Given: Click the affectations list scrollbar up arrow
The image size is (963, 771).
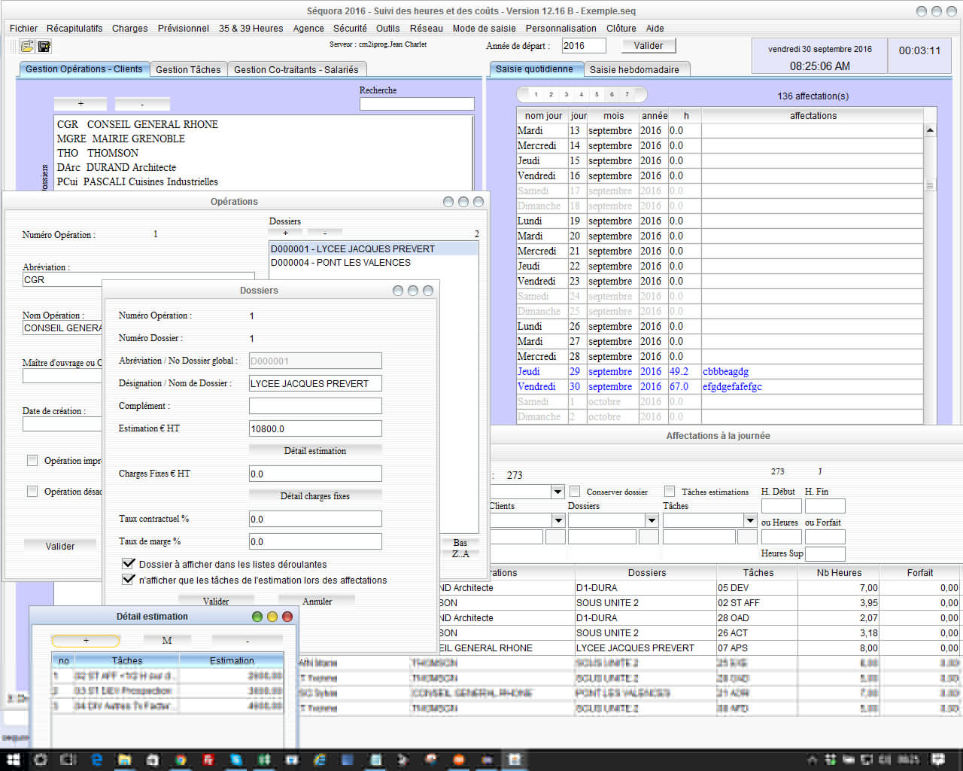Looking at the screenshot, I should (930, 131).
